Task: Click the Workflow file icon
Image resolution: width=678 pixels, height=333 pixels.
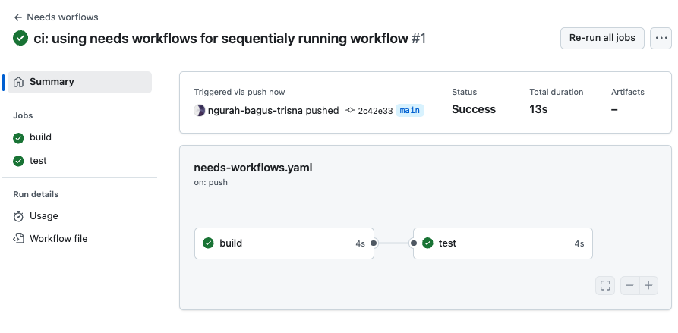Action: click(x=19, y=239)
